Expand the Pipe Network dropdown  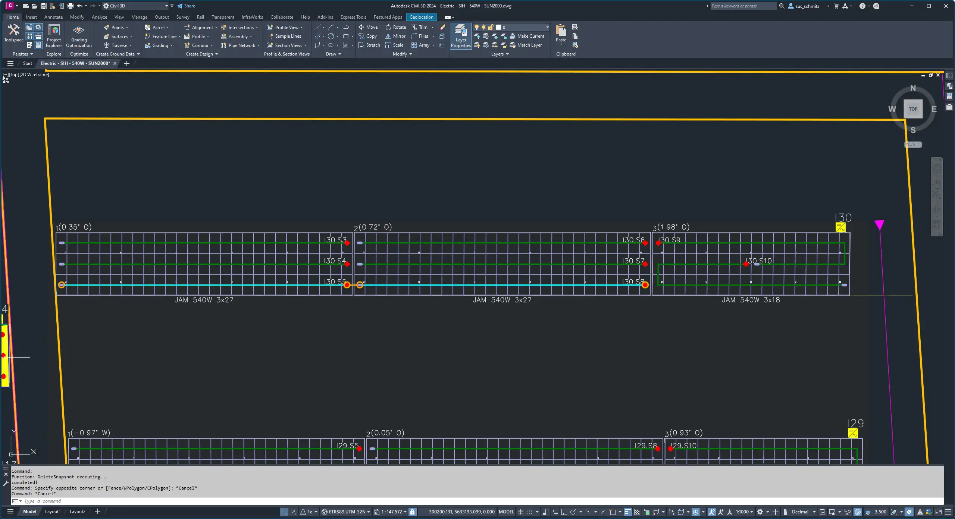(258, 45)
